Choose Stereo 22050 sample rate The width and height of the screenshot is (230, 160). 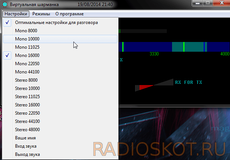pyautogui.click(x=60, y=113)
